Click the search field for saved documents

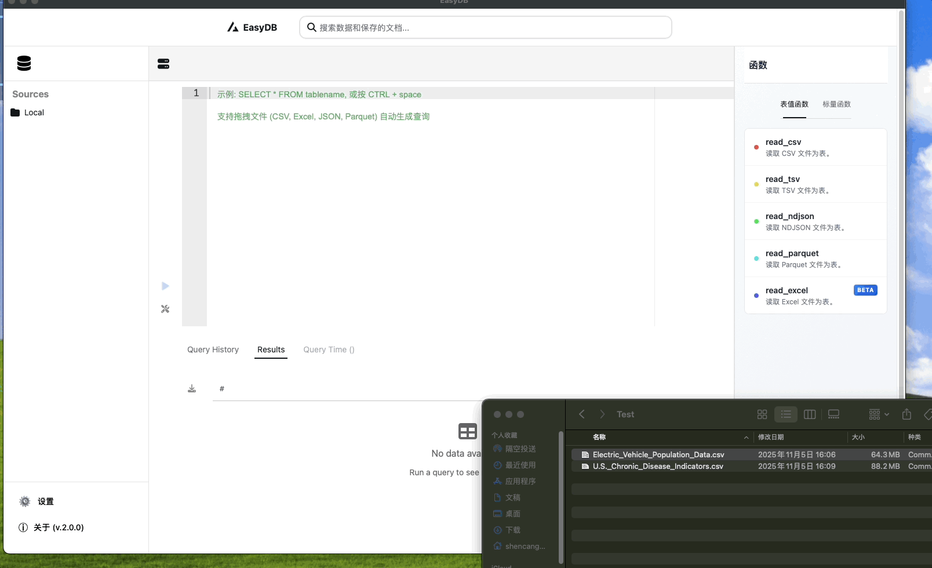point(485,27)
